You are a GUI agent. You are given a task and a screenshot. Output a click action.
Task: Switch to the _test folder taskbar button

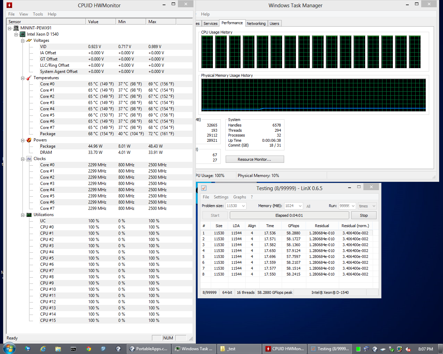[x=239, y=349]
